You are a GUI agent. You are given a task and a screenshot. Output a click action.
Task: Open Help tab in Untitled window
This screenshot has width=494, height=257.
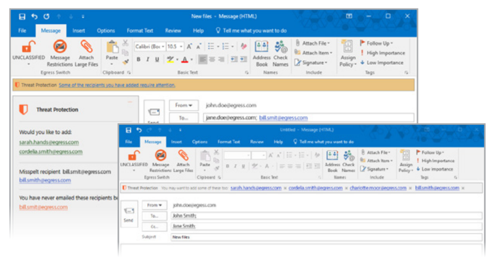click(x=278, y=142)
